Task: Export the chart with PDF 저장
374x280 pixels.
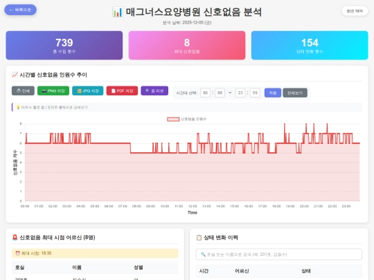Action: pos(122,91)
